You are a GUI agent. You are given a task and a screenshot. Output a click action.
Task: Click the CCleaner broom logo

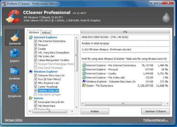pyautogui.click(x=13, y=16)
